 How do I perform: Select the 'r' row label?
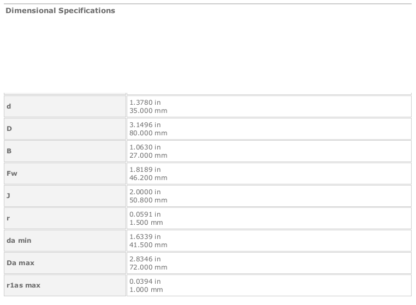[x=8, y=218]
